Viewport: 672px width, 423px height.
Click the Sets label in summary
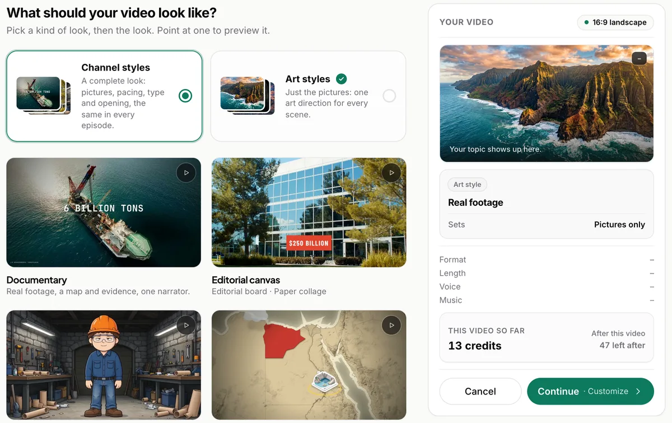(456, 224)
